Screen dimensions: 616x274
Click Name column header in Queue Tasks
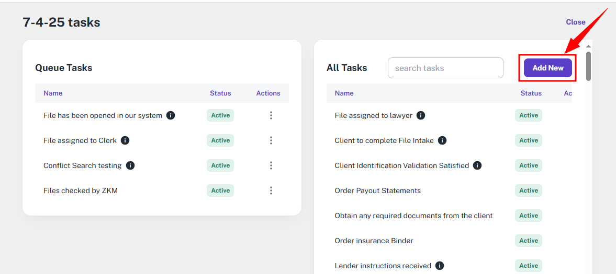point(53,93)
